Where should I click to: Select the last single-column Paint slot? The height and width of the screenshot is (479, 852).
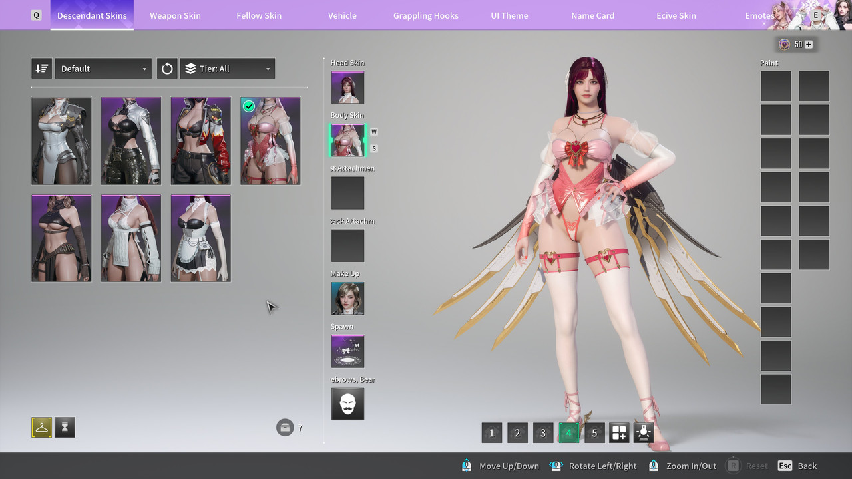[776, 389]
